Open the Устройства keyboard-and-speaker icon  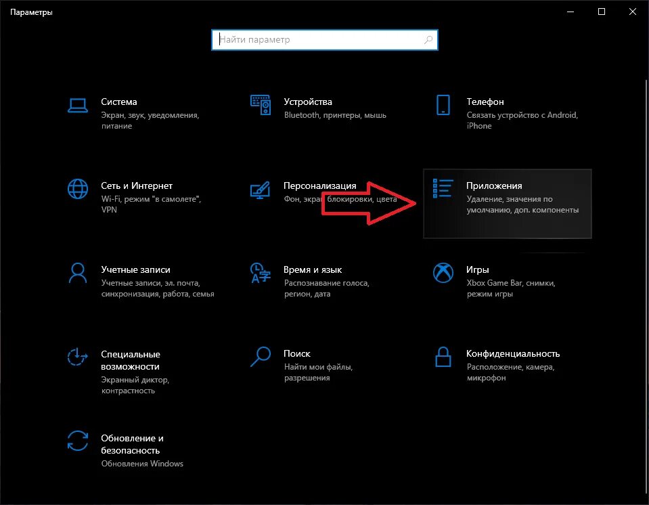(x=261, y=105)
